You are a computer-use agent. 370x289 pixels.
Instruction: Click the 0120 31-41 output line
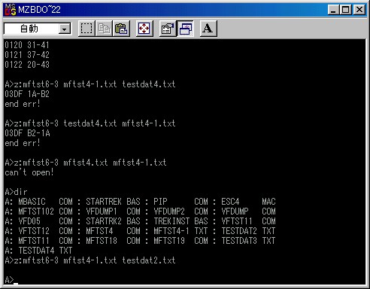pyautogui.click(x=27, y=45)
